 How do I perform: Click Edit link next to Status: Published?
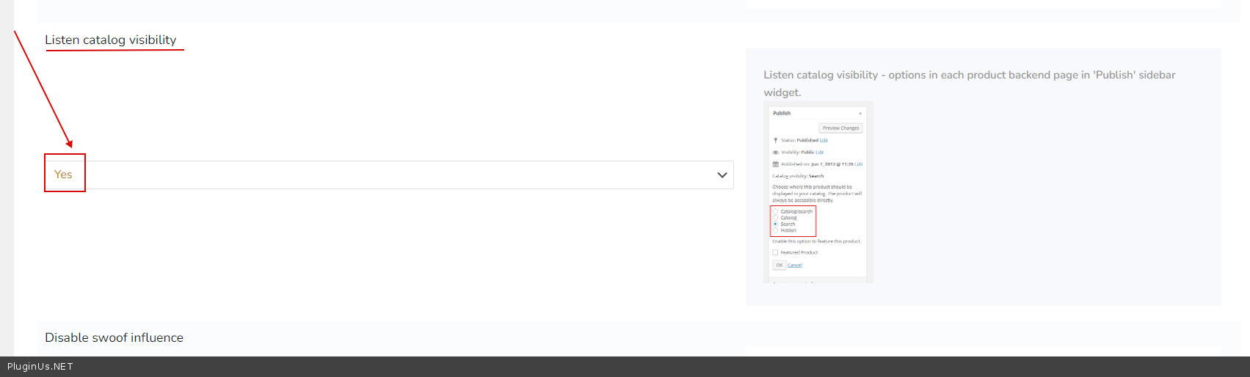pos(824,140)
